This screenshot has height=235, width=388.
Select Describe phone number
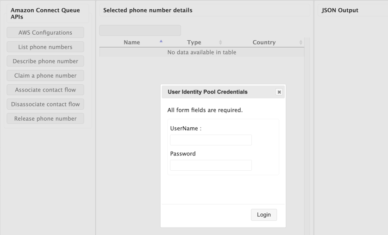click(x=45, y=61)
